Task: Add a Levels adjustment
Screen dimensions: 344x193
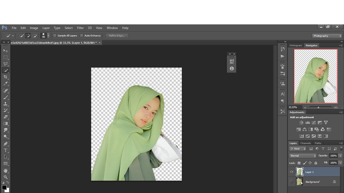Action: tap(307, 123)
